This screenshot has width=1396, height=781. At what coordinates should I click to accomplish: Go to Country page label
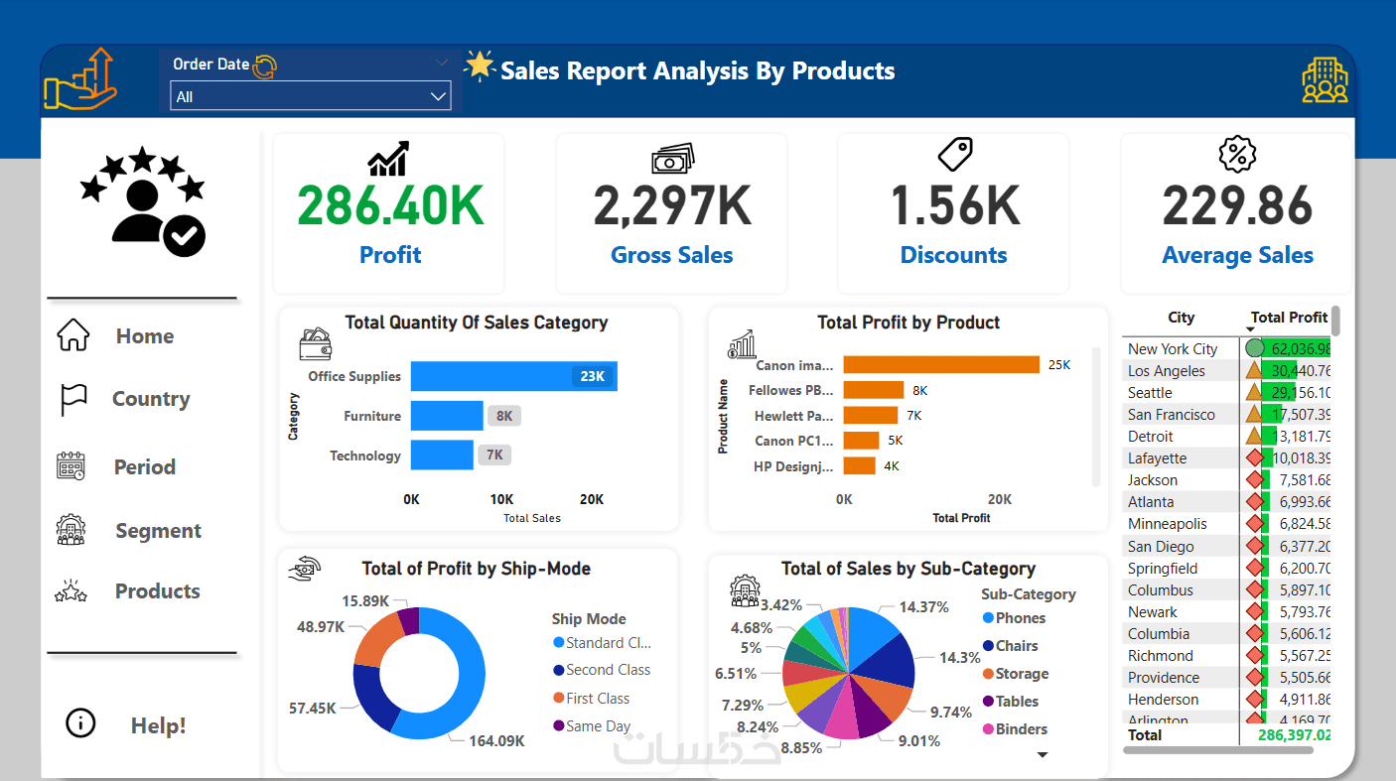tap(151, 399)
